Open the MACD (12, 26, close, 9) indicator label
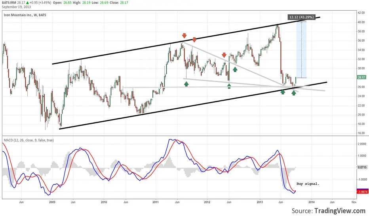Viewport: 369px width, 218px height. (29, 140)
